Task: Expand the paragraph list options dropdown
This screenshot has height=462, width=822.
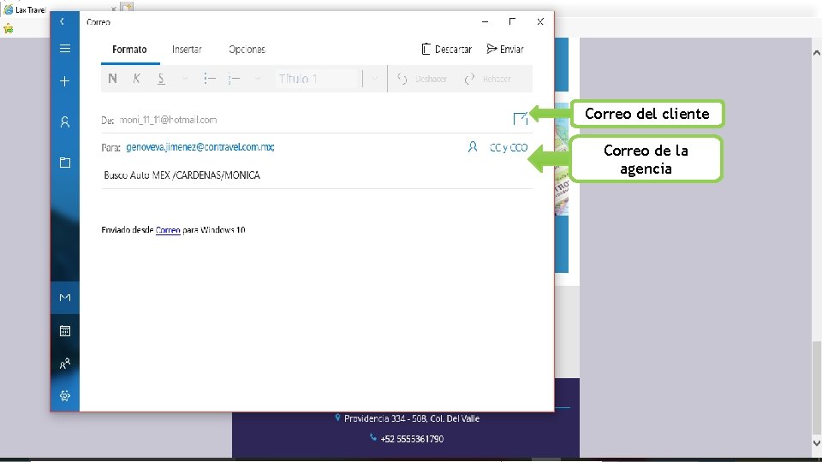Action: click(x=258, y=79)
